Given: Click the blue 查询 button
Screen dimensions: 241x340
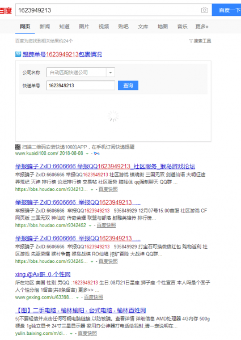Looking at the screenshot, I should point(128,86).
